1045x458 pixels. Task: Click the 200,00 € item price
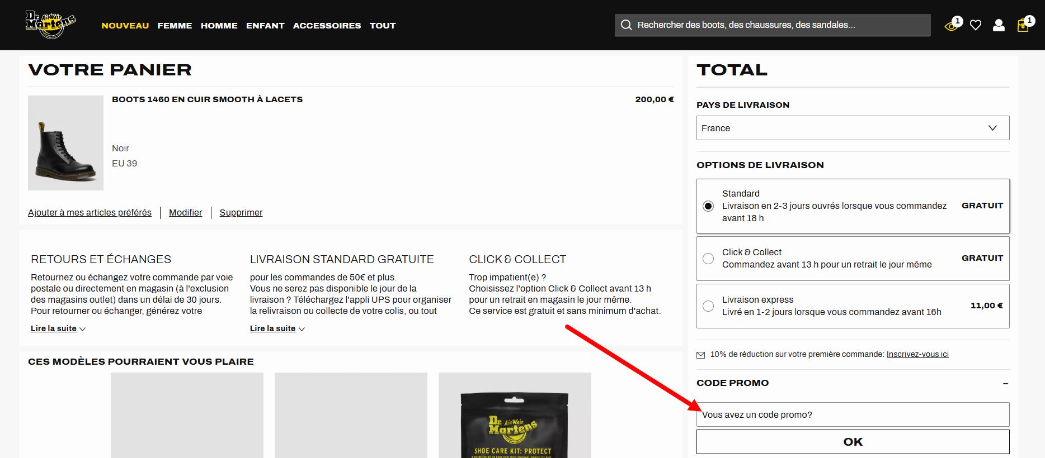pyautogui.click(x=655, y=99)
